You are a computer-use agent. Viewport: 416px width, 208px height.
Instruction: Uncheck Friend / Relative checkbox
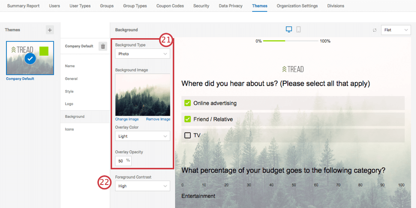(187, 119)
